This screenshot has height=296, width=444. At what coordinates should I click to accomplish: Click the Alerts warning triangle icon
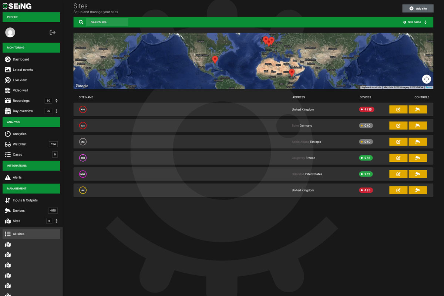(8, 177)
